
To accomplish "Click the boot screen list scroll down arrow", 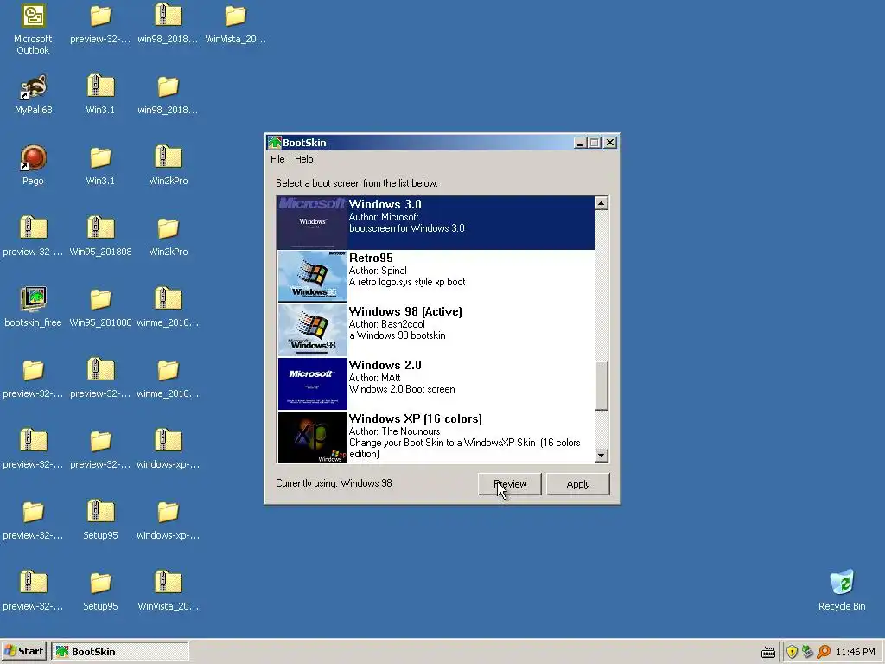I will (602, 455).
